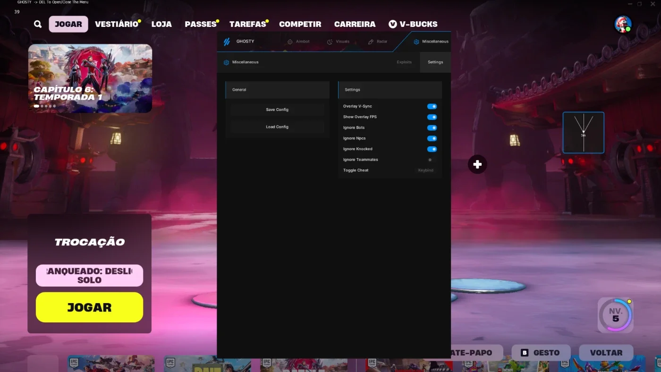The image size is (661, 372).
Task: Toggle Show Overlay FPS switch
Action: pos(432,117)
